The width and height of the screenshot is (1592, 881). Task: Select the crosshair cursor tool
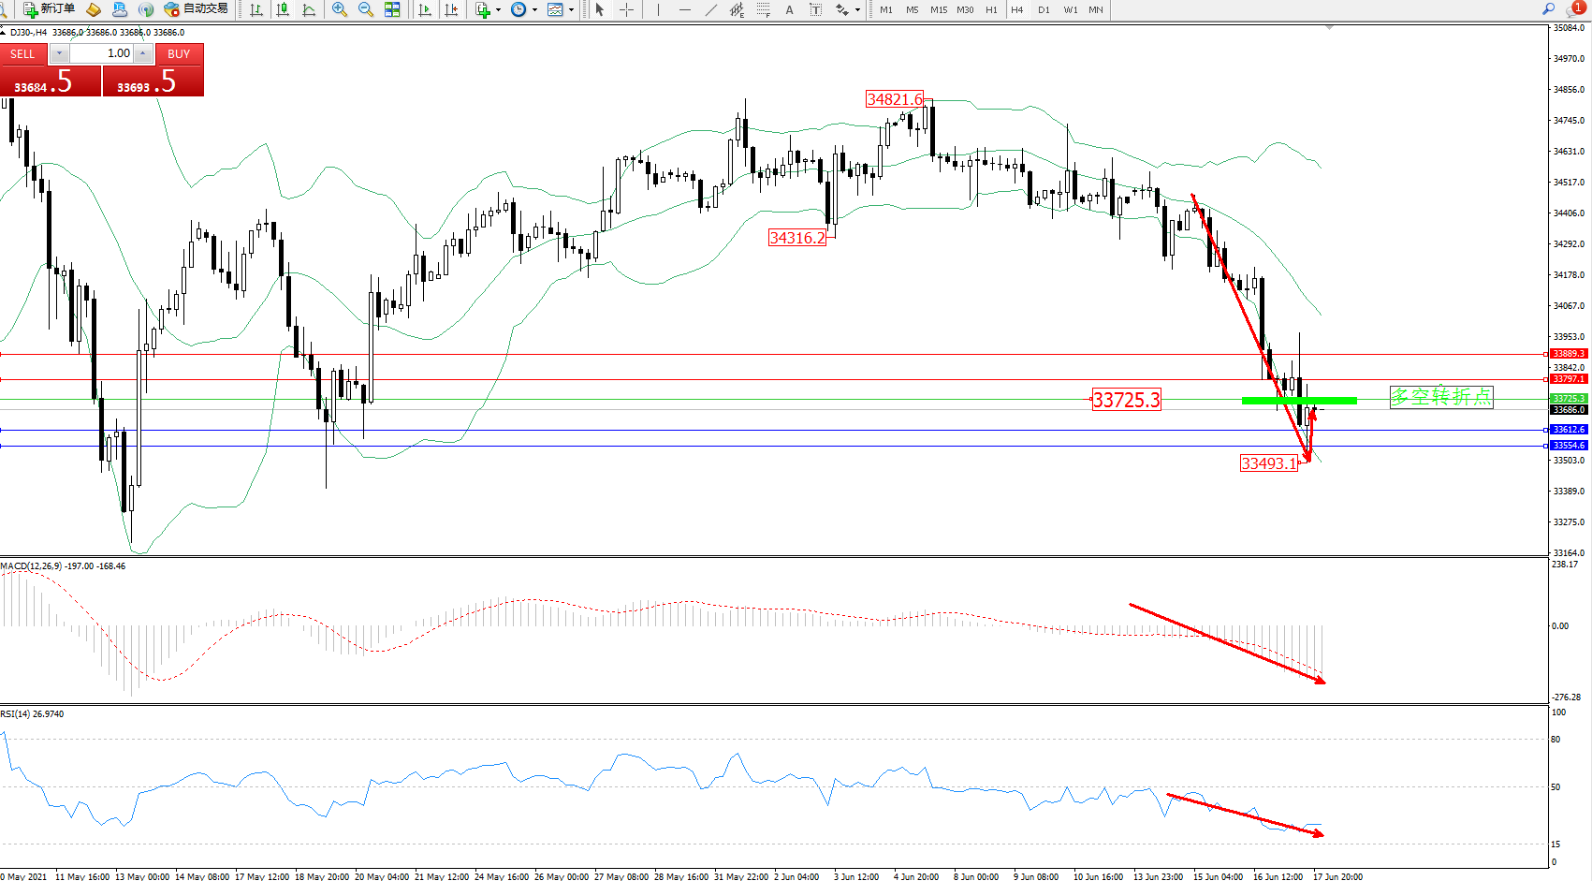[x=626, y=9]
